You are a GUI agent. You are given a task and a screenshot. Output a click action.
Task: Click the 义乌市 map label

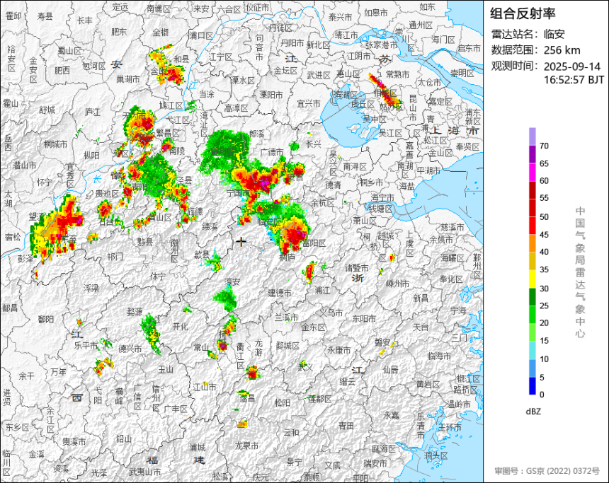pos(331,313)
